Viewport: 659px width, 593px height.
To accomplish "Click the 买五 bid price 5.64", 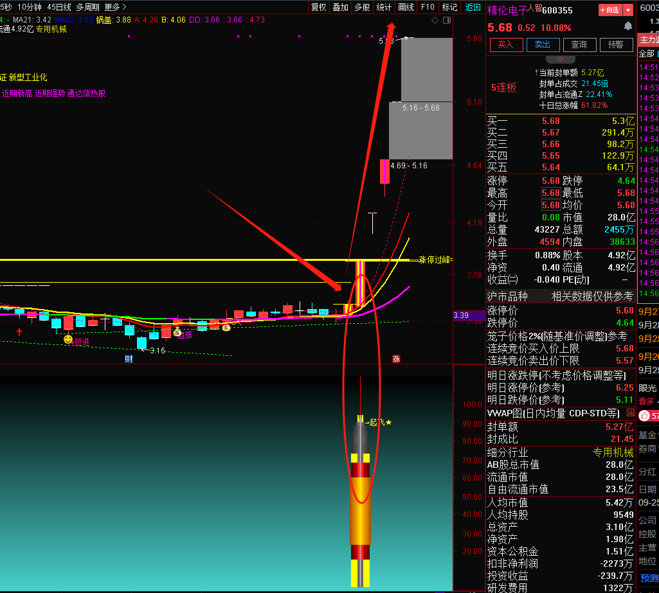I will click(550, 167).
